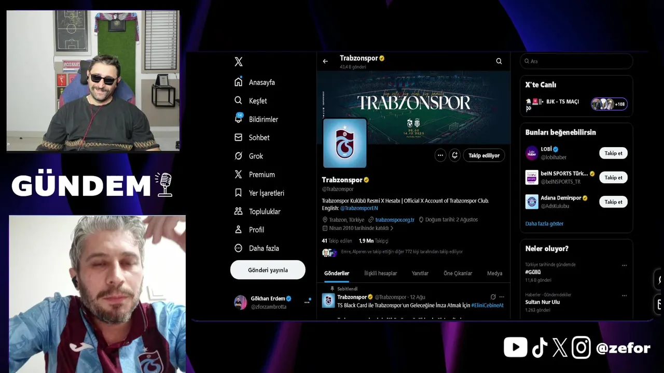Open followers you know list
664x373 pixels.
(x=392, y=252)
